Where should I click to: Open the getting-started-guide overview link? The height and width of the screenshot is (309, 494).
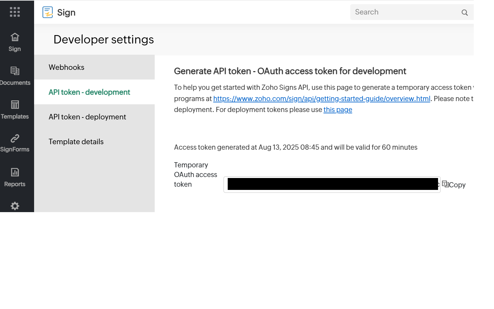click(x=322, y=98)
